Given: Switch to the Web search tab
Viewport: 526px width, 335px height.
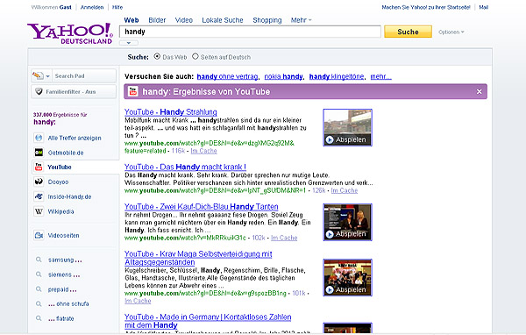Looking at the screenshot, I should point(131,20).
